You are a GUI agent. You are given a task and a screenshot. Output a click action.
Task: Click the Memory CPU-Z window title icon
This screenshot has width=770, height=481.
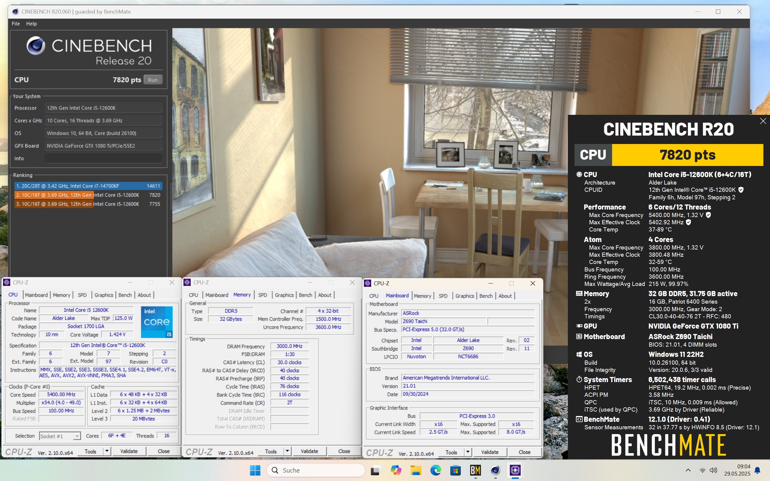(187, 283)
